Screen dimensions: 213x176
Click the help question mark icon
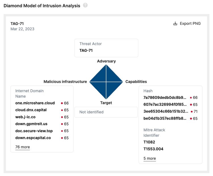coord(85,5)
